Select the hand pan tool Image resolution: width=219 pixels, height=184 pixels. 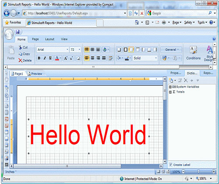pos(7,79)
